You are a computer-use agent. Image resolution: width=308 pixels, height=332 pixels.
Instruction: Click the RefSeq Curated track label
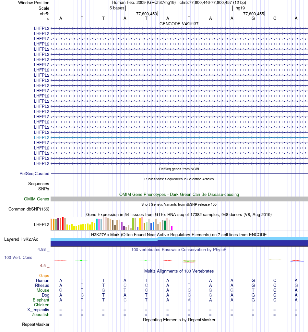[34, 173]
